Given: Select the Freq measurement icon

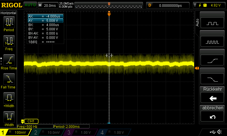Looking at the screenshot, I should 9,41.
